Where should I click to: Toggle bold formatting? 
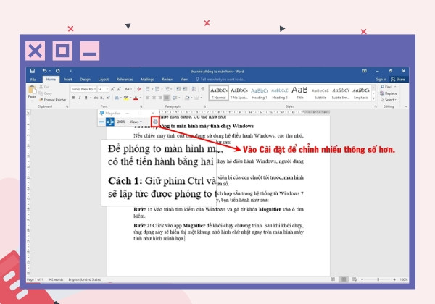(73, 98)
